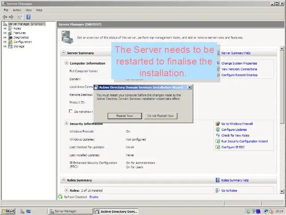Open View Network Connections link
The image size is (286, 215).
click(x=239, y=69)
